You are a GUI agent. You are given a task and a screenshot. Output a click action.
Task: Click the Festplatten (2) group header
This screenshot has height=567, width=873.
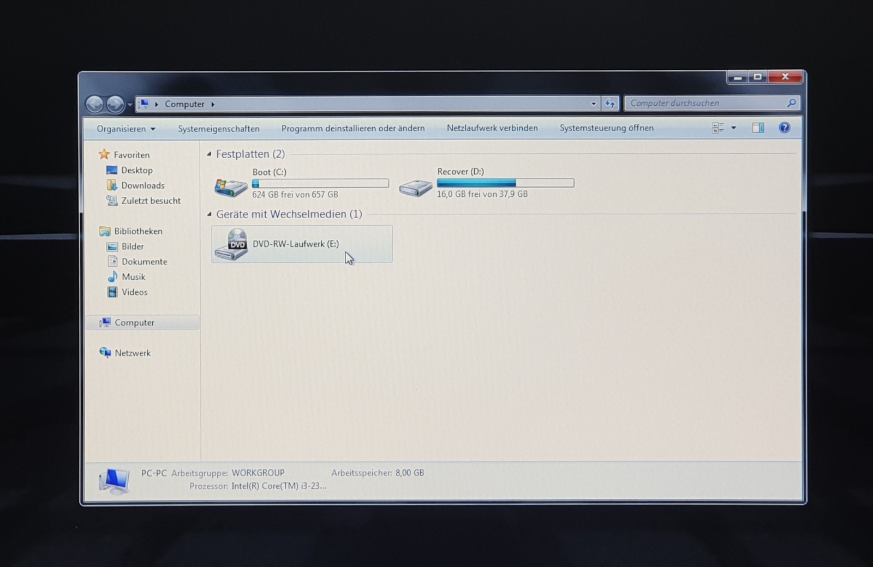[x=250, y=154]
